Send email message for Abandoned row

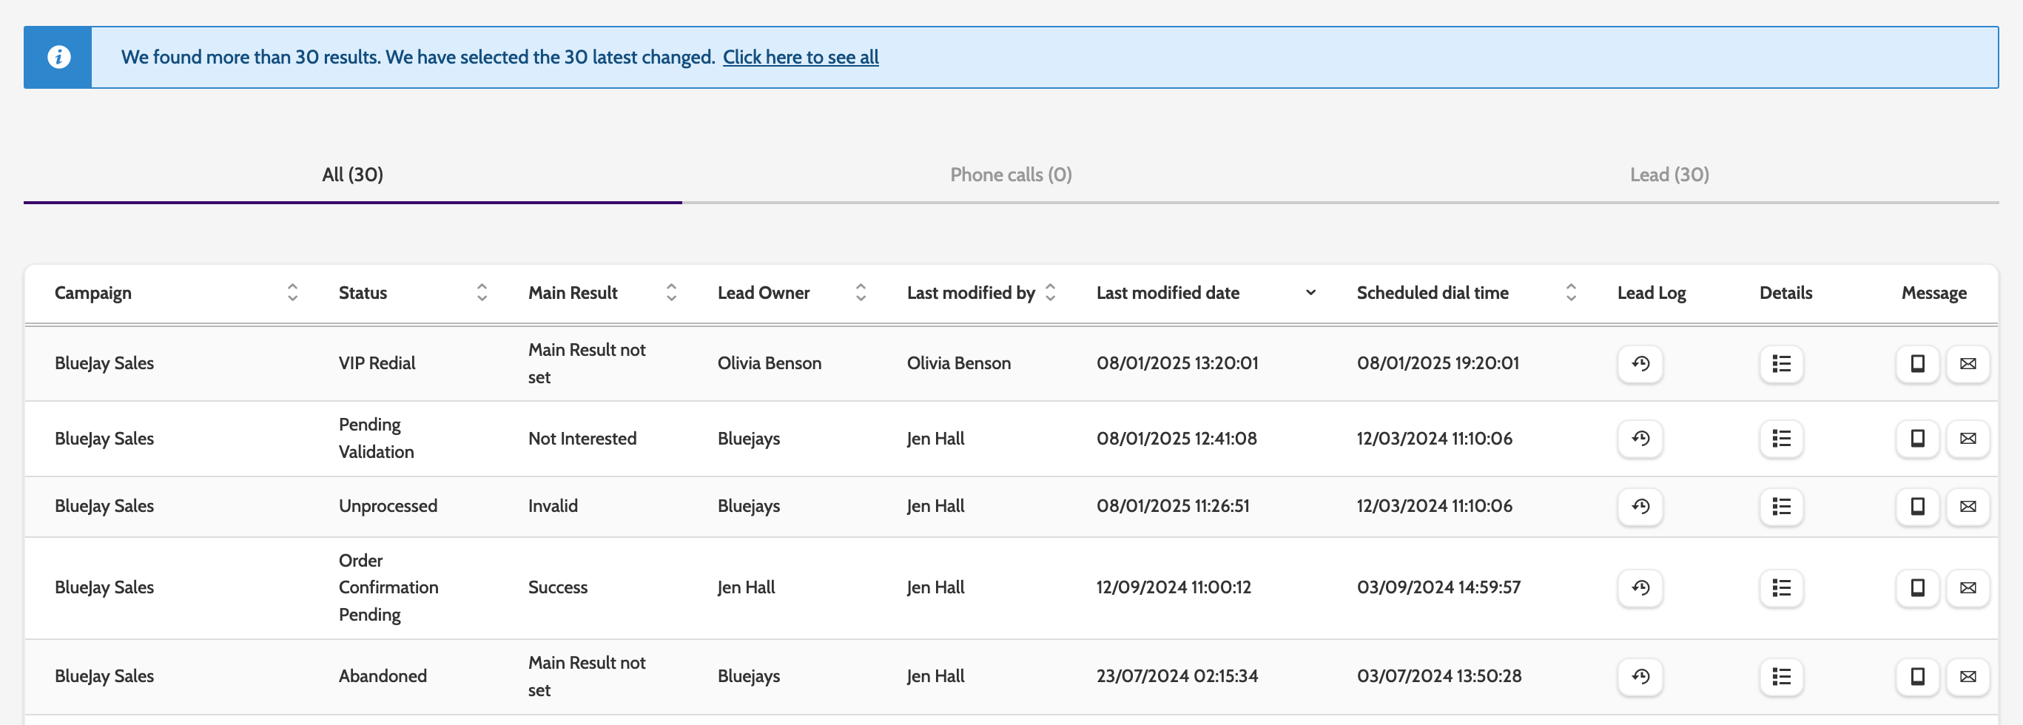click(x=1968, y=676)
